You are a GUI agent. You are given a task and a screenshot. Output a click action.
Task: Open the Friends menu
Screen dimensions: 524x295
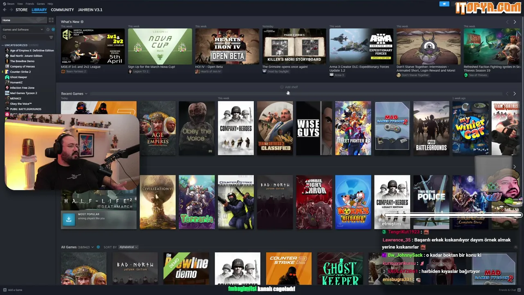point(30,4)
